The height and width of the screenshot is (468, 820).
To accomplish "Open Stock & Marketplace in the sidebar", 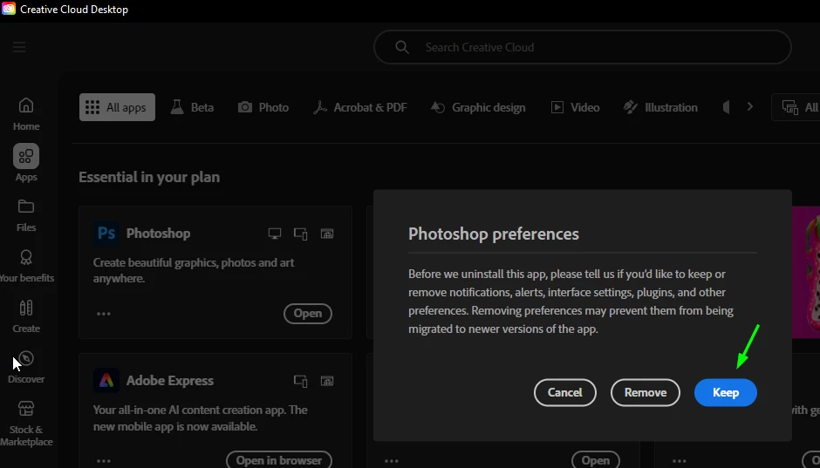I will 26,424.
